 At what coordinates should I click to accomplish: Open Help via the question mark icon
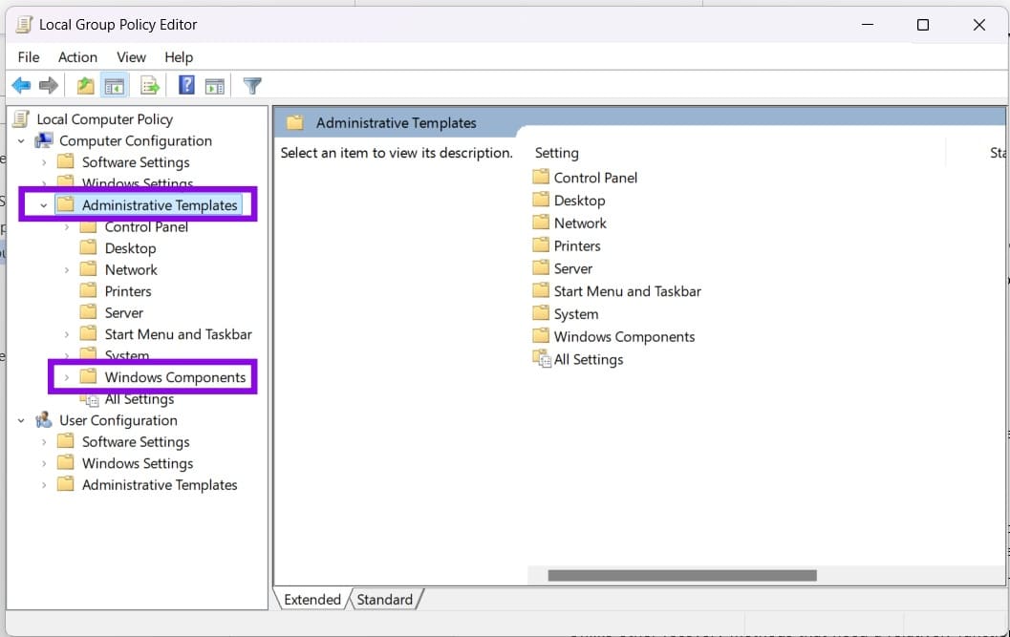pyautogui.click(x=186, y=85)
